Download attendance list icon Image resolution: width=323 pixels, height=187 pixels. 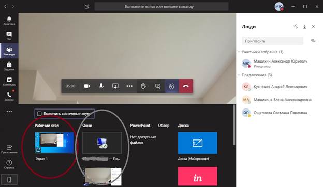point(304,27)
